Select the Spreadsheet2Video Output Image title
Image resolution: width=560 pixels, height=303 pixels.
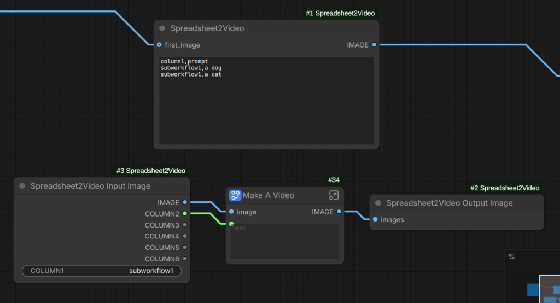(x=450, y=203)
